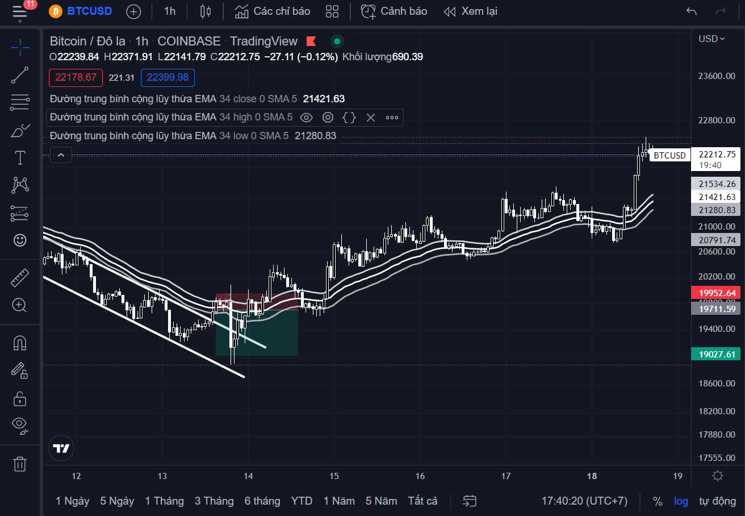Set range to 1 Ngày
Image resolution: width=745 pixels, height=516 pixels.
click(x=73, y=501)
